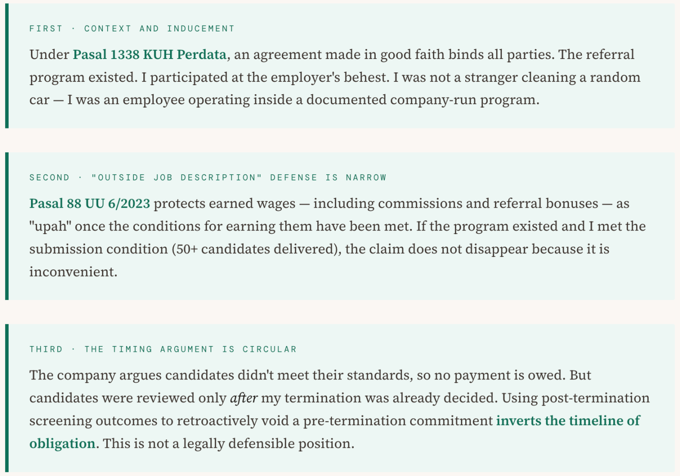Click the word 'inconvenient.' in second card

(x=73, y=272)
